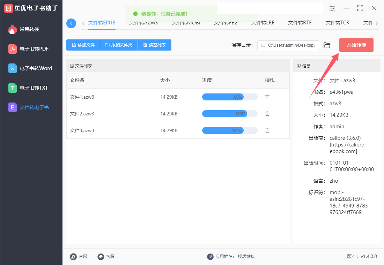384x265 pixels.
Task: Select 文件转电子书 in the sidebar
Action: pyautogui.click(x=29, y=107)
